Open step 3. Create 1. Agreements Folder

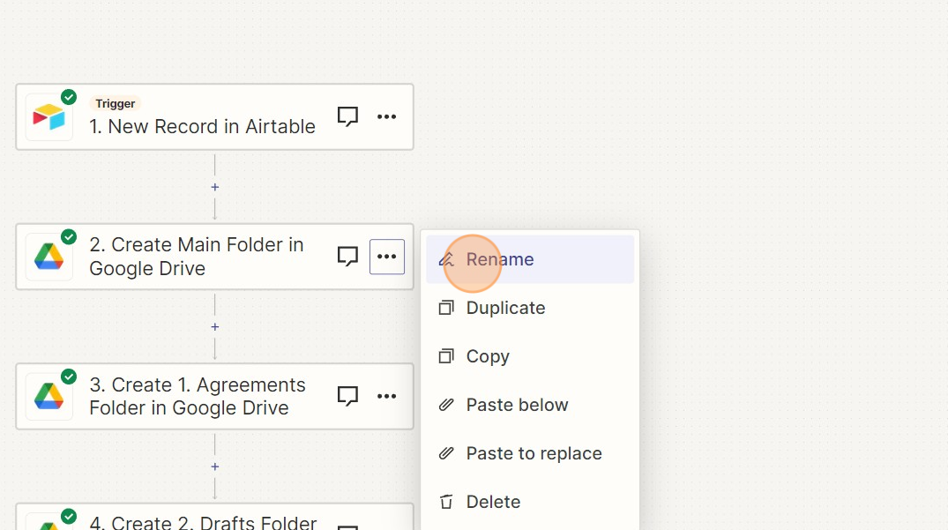(x=214, y=397)
